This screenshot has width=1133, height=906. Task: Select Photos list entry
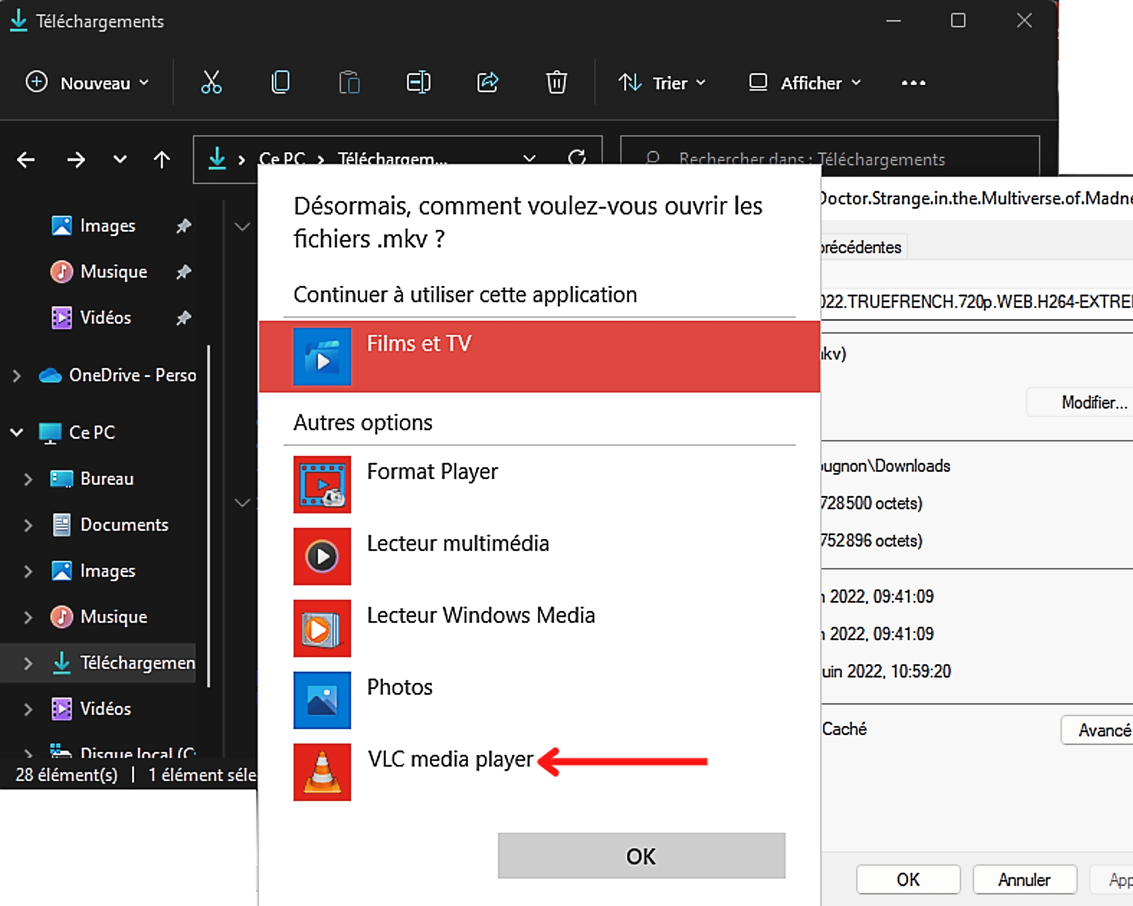[x=539, y=700]
